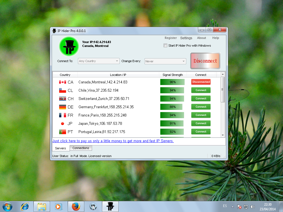Connect to the Japan Tokyo server

pyautogui.click(x=201, y=123)
